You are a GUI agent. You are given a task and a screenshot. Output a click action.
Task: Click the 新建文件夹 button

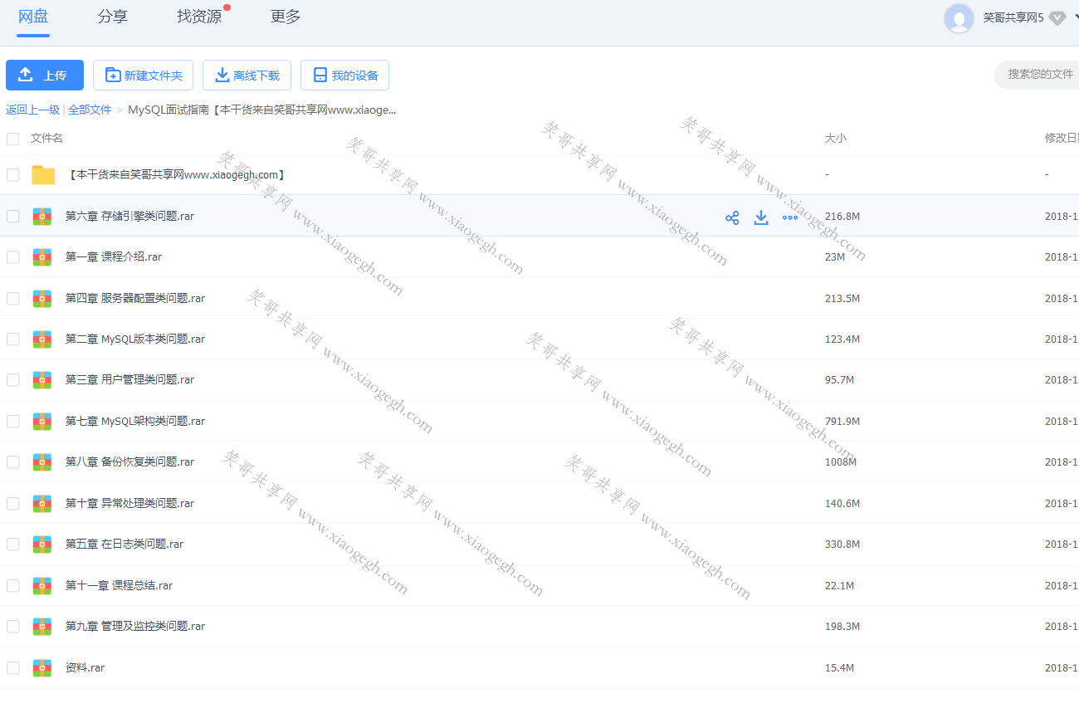tap(143, 75)
